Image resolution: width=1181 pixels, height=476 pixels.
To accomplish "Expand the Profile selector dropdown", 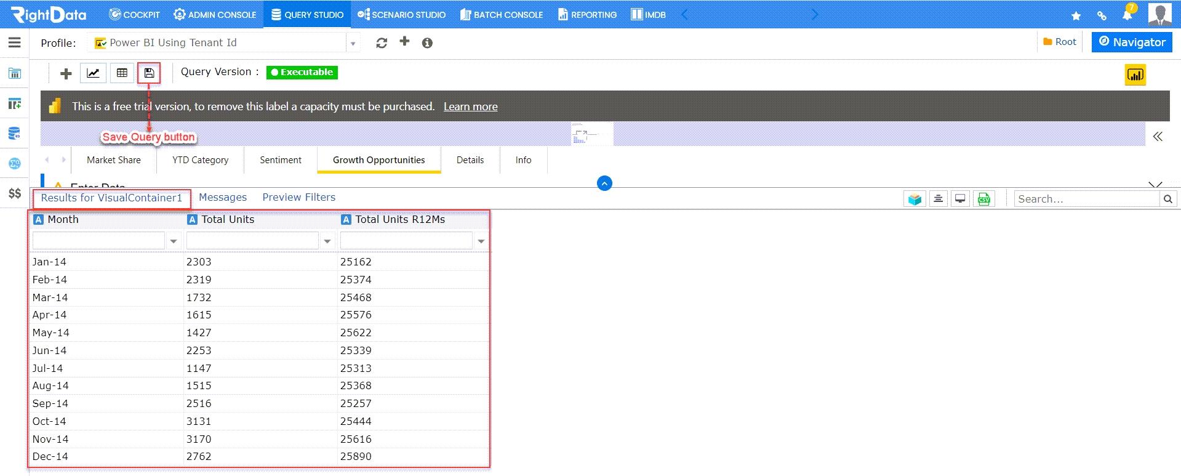I will (x=353, y=43).
